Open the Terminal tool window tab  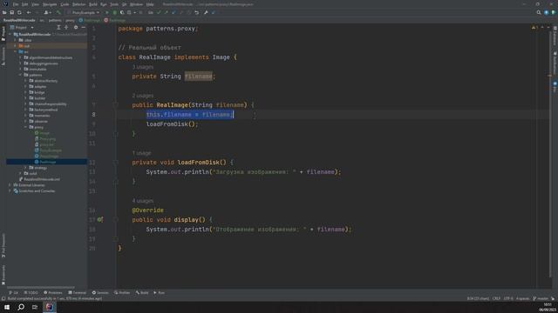(78, 293)
